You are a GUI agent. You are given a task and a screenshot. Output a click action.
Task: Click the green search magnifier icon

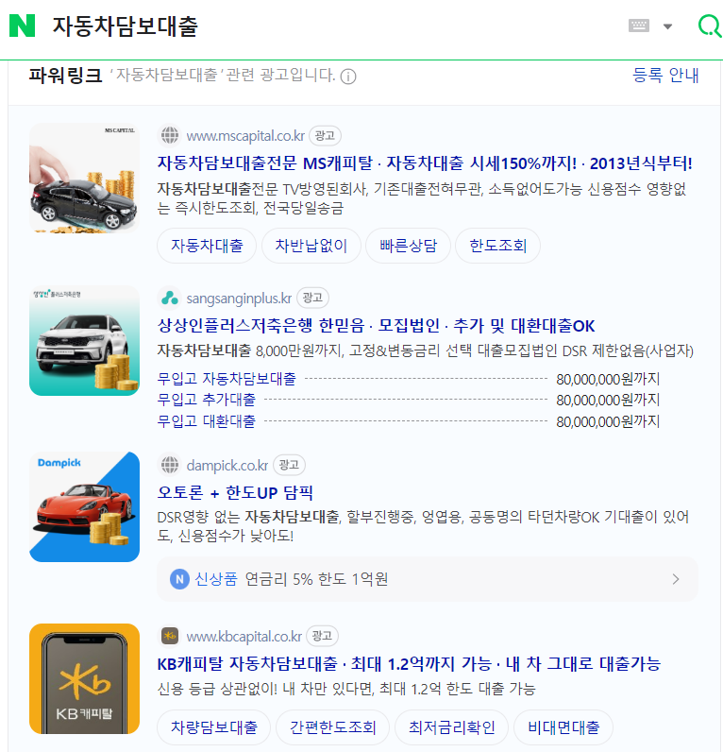pyautogui.click(x=710, y=26)
